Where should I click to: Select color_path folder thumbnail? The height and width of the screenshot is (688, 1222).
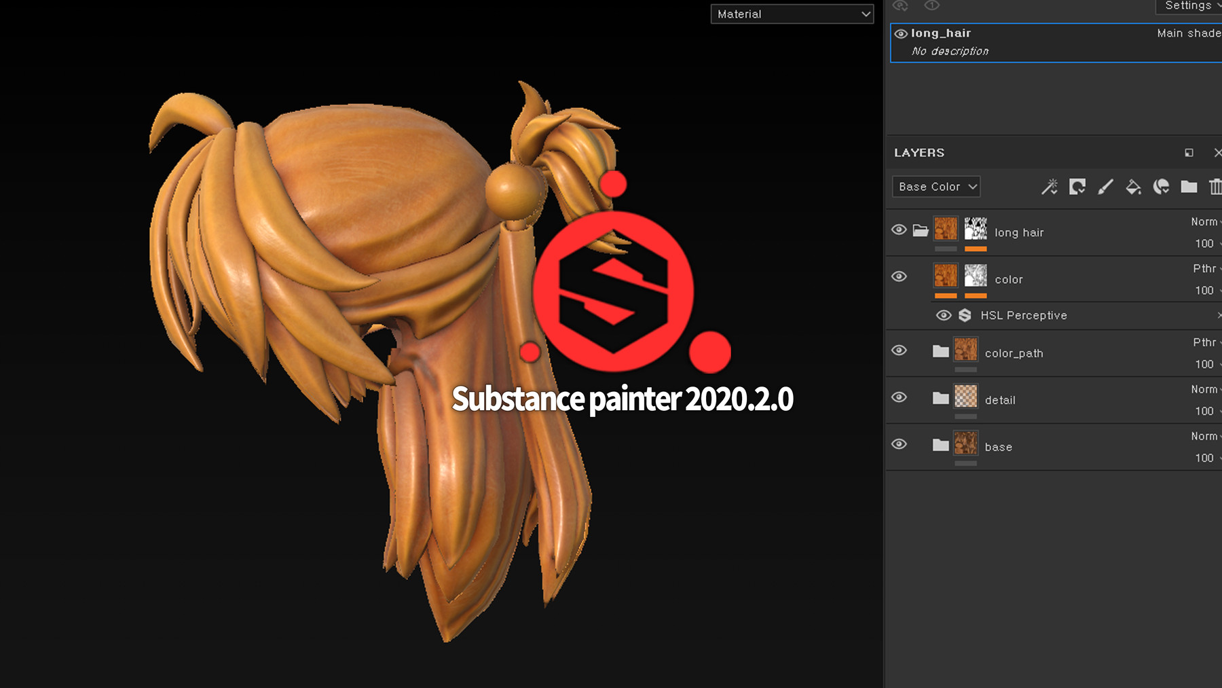click(966, 350)
